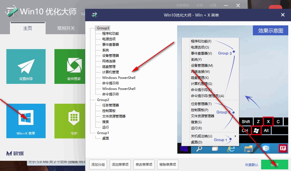Click the Internet Explorer icon in preview taskbar

231,149
